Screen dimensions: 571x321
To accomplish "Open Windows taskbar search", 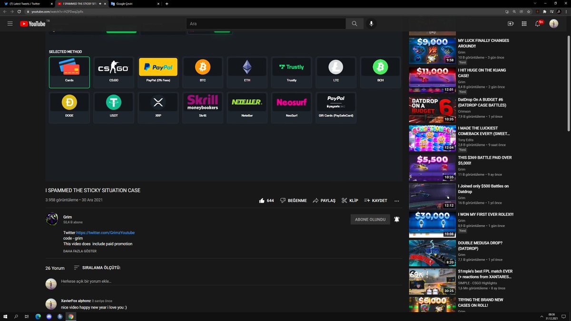I will point(16,316).
